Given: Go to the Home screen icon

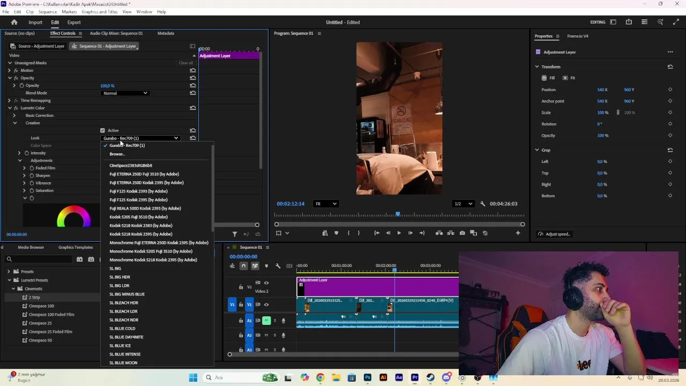Looking at the screenshot, I should point(14,22).
